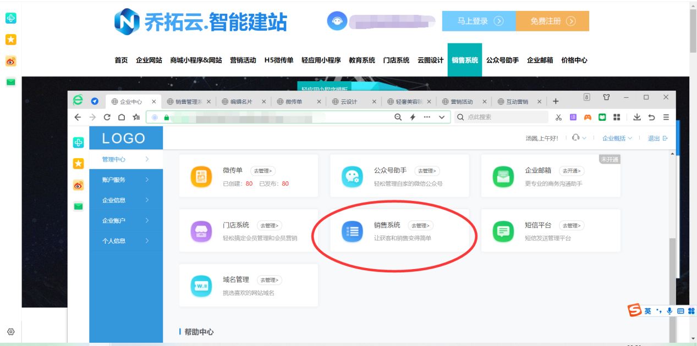Click 去管理 next to 销售系统
697x346 pixels.
[x=421, y=225]
